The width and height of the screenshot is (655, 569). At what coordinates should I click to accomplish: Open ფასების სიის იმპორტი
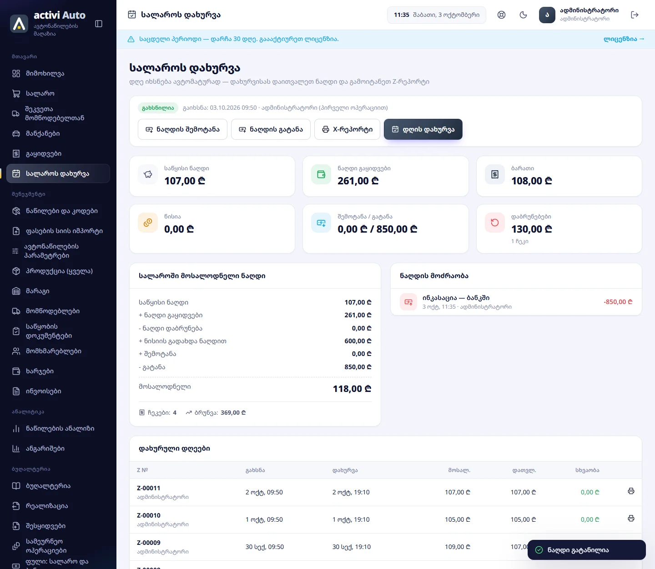(58, 231)
